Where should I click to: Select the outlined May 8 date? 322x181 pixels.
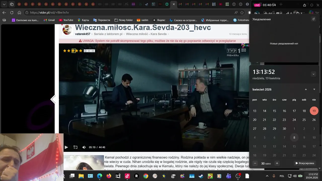(x=294, y=138)
